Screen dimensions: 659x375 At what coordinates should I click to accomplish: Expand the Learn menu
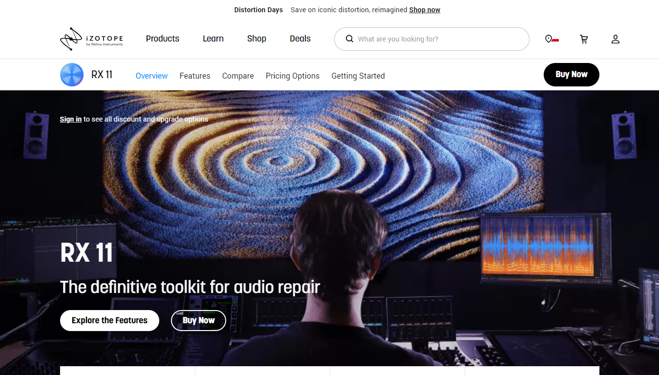coord(213,39)
